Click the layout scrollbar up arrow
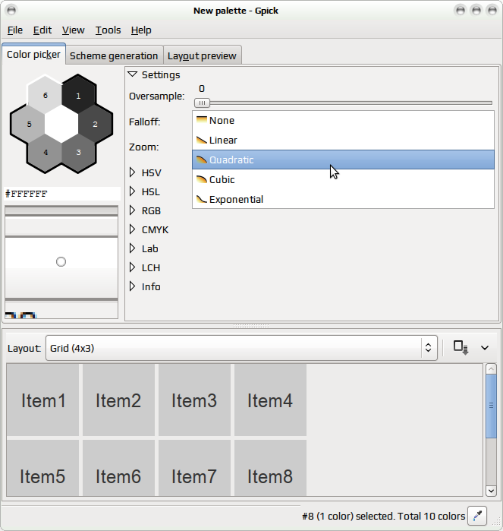 pos(491,368)
